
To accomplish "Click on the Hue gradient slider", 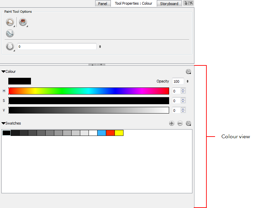I will click(89, 91).
